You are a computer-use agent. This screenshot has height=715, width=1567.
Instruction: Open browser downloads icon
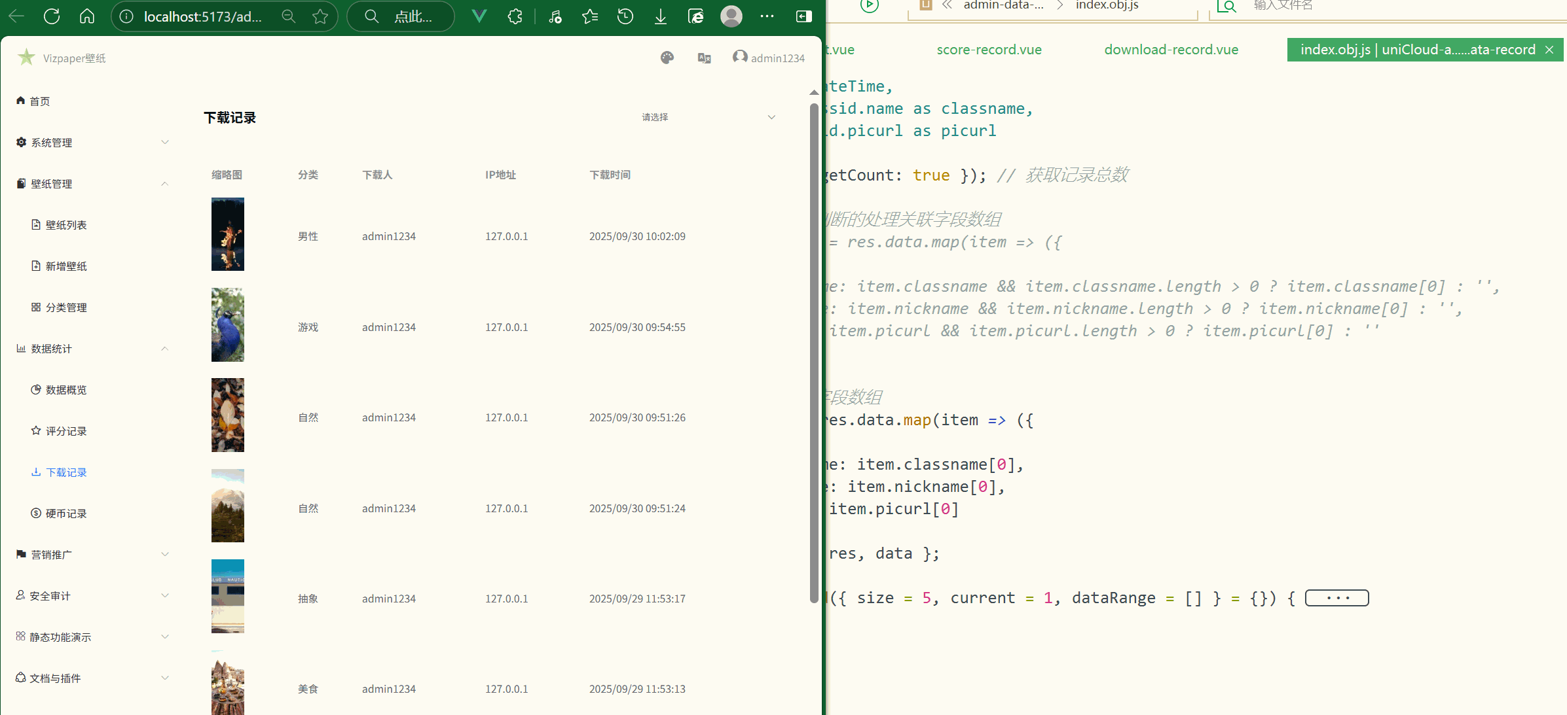click(661, 16)
